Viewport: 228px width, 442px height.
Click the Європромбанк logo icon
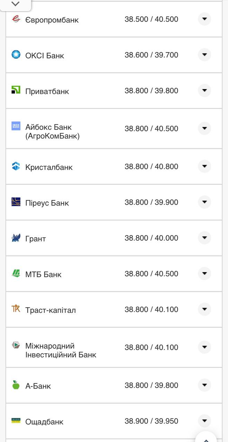point(16,19)
